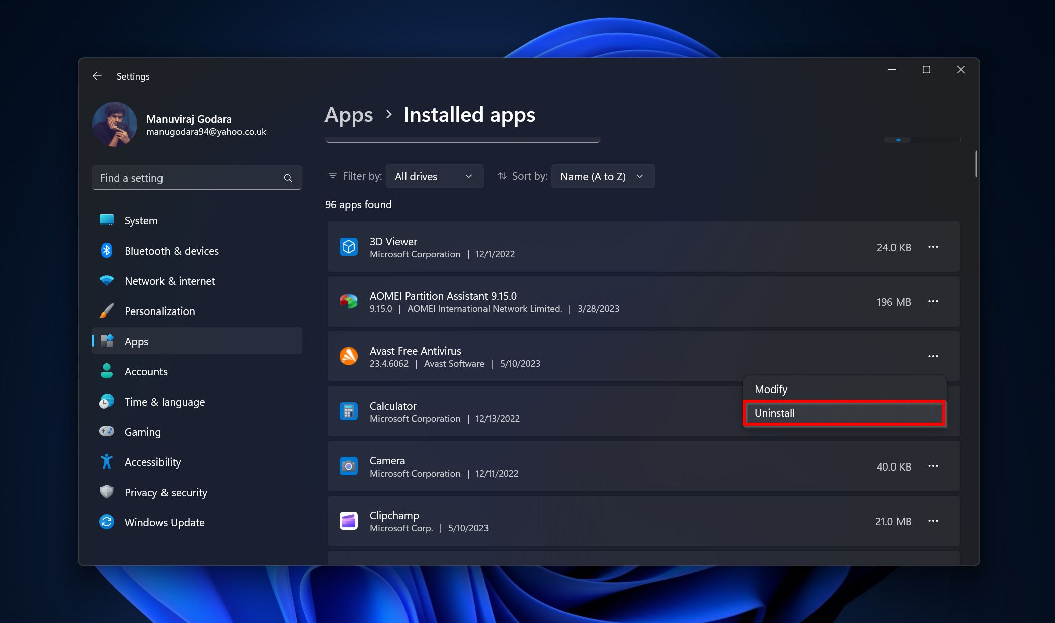Click the Camera app name
Screen dimensions: 1055x623
coord(387,461)
